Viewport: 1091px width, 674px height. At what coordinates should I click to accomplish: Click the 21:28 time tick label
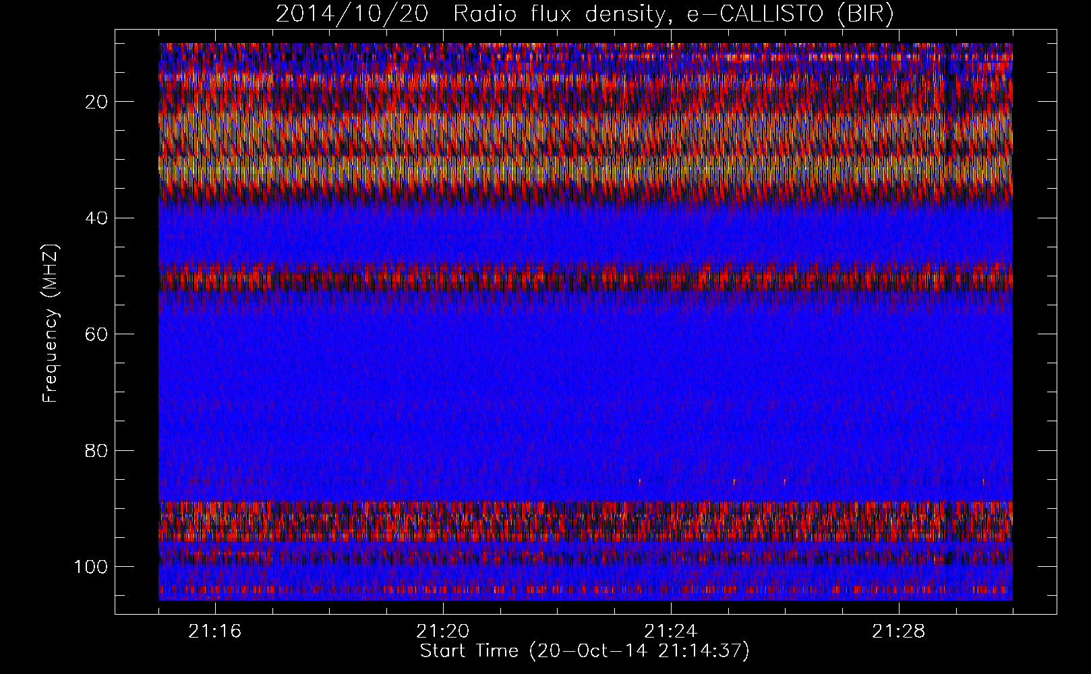899,632
